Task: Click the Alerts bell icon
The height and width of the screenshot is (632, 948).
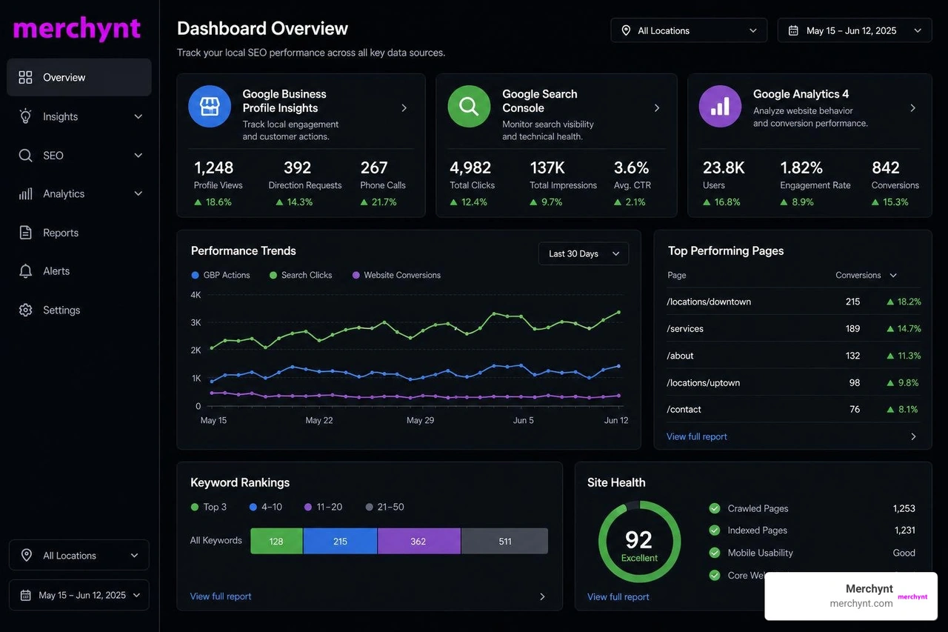Action: (x=25, y=271)
